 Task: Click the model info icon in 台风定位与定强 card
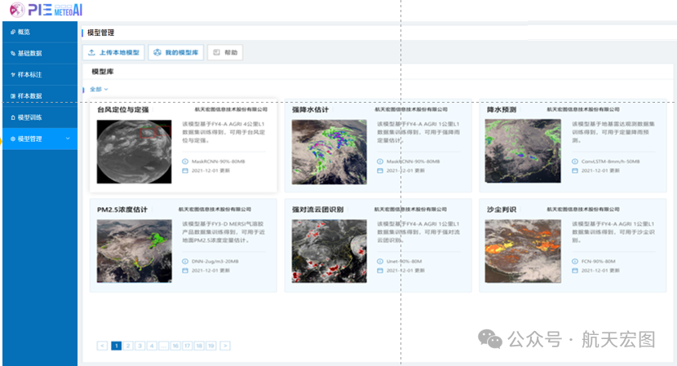point(185,161)
